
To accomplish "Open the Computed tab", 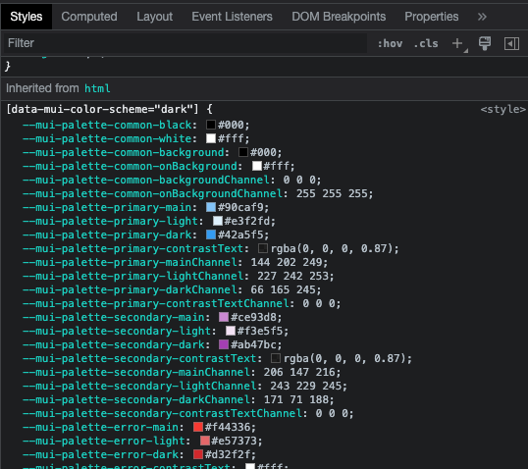I will 89,17.
